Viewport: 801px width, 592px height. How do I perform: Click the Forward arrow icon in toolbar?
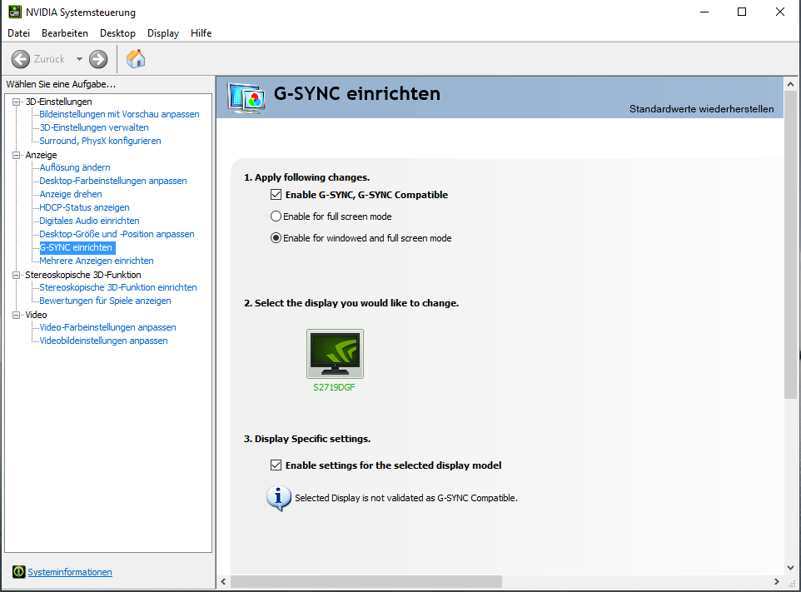coord(98,59)
